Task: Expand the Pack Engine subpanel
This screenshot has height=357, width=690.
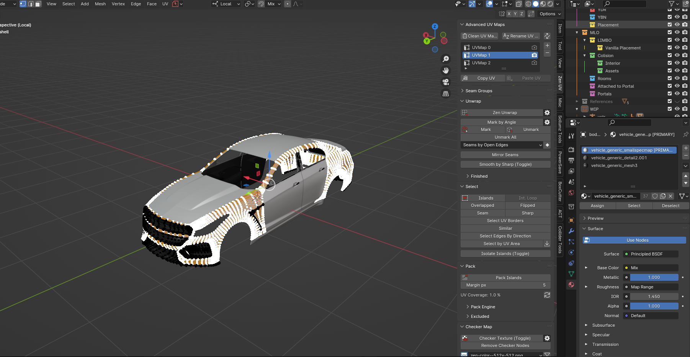Action: tap(468, 307)
